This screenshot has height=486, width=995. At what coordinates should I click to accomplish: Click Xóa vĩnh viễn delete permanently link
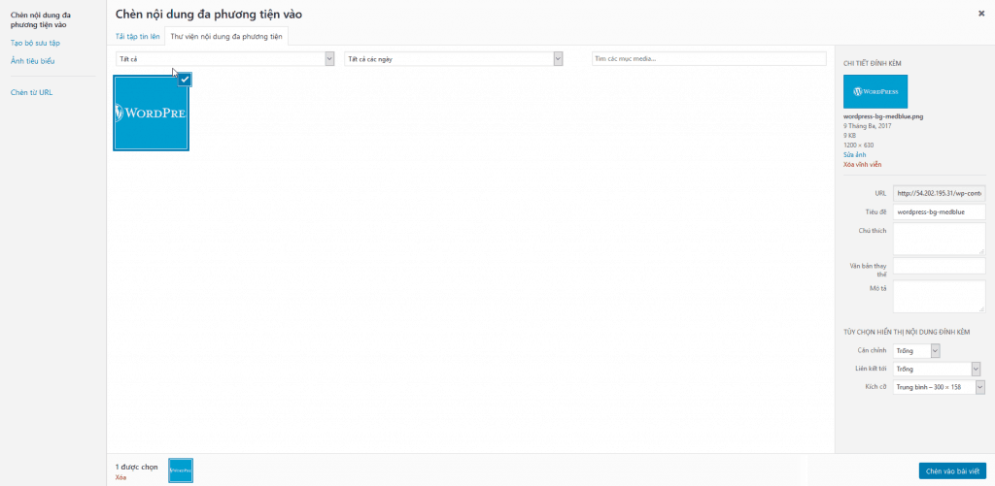(x=863, y=165)
